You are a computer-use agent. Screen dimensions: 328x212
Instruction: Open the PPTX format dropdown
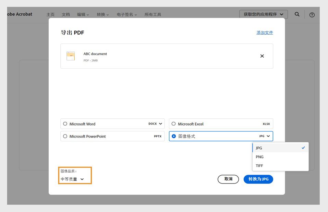[x=158, y=136]
